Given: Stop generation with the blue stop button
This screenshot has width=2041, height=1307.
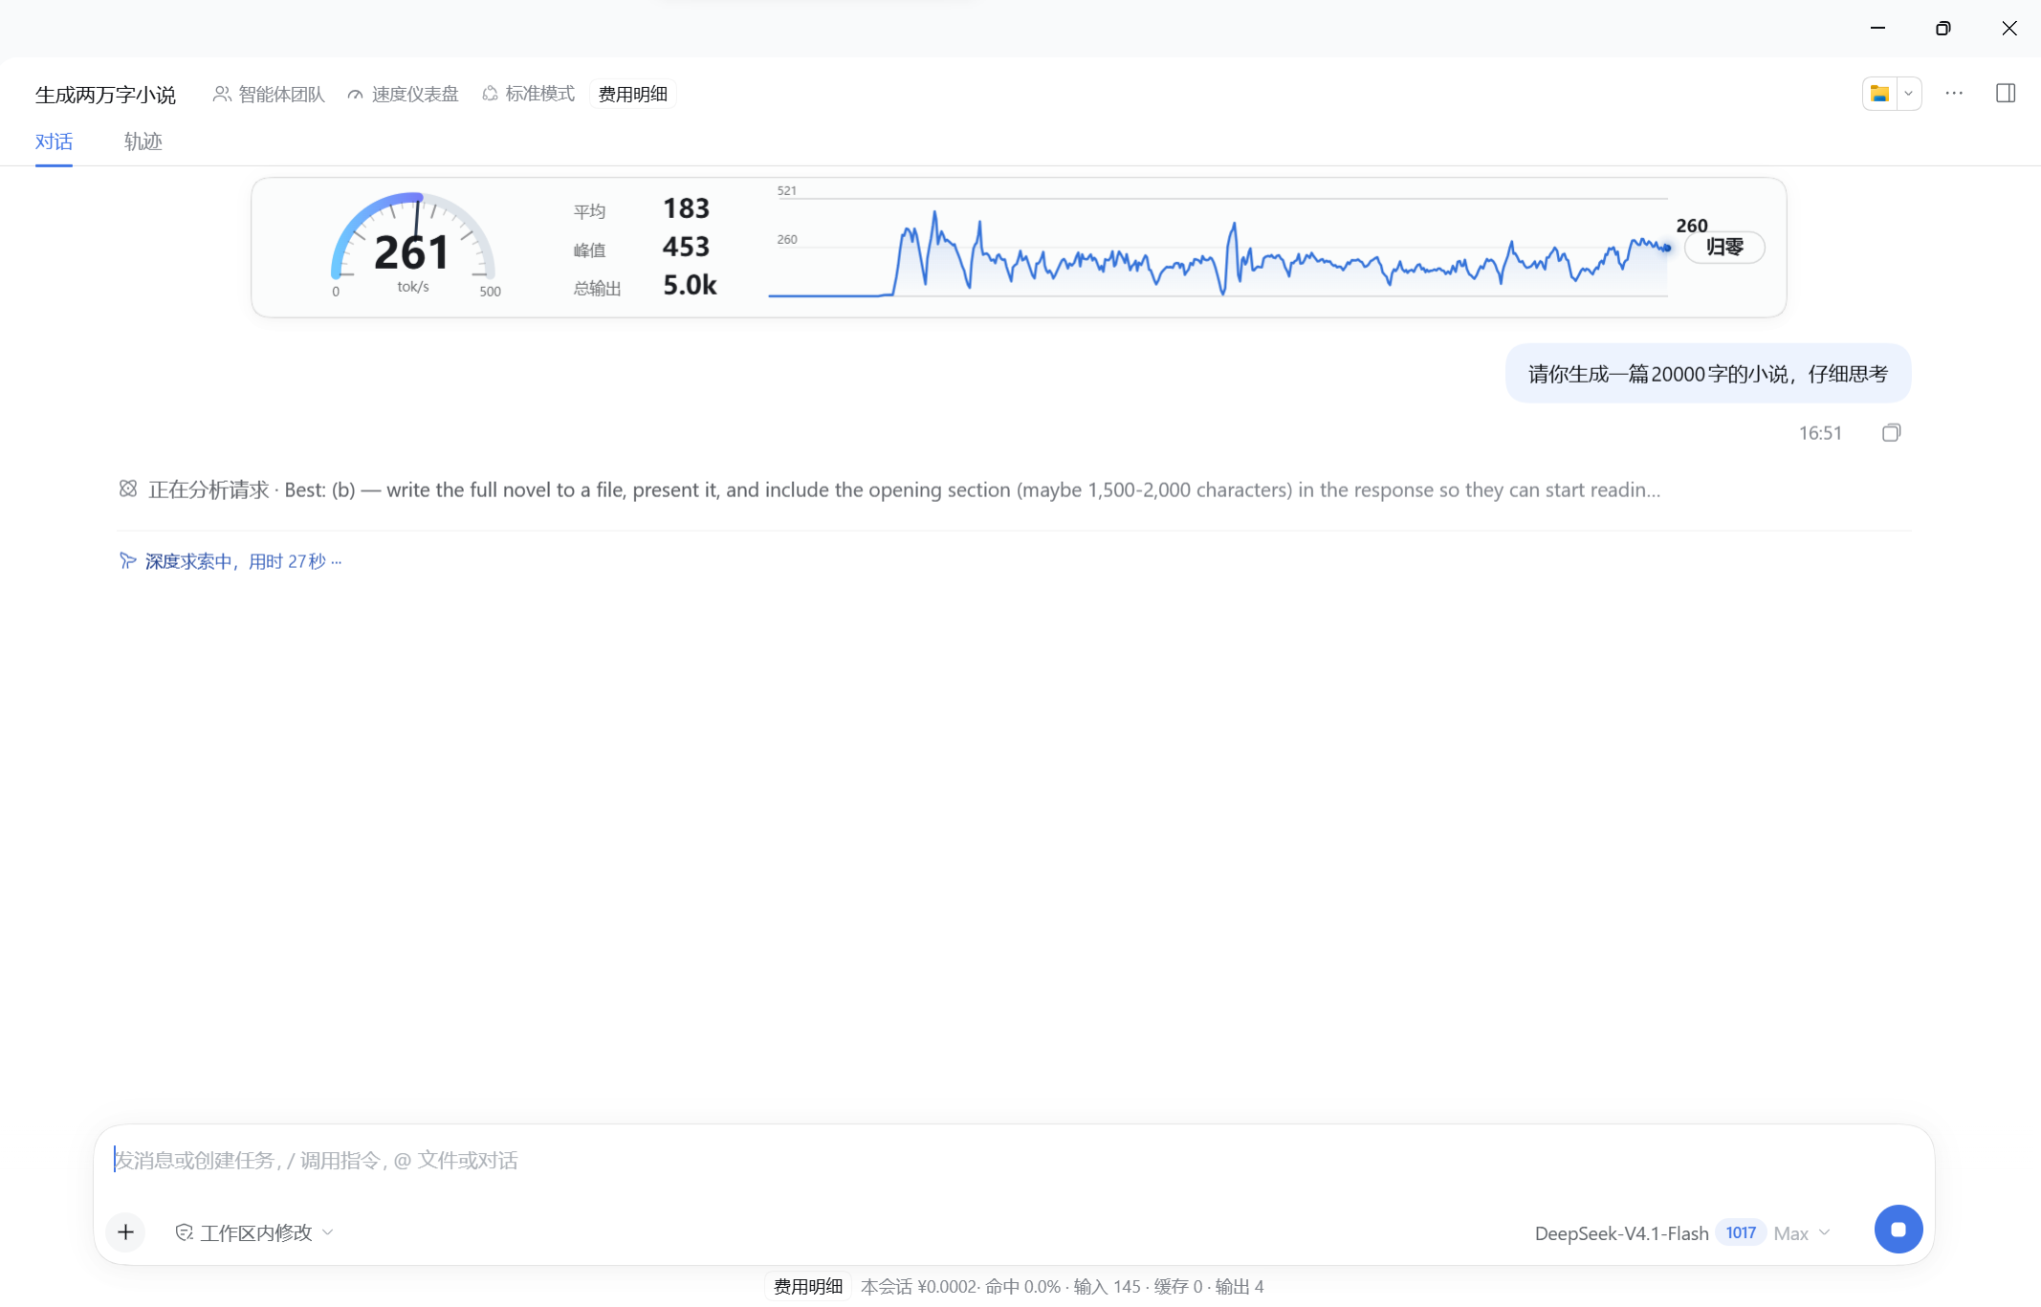Looking at the screenshot, I should point(1898,1230).
